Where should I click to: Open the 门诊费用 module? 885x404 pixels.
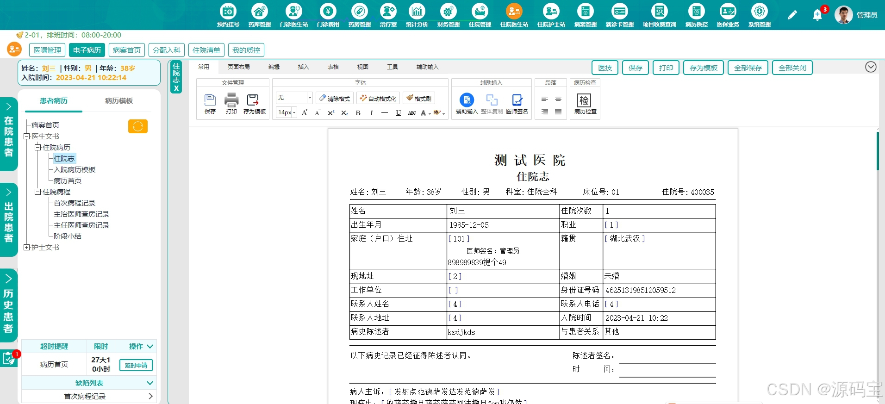328,15
